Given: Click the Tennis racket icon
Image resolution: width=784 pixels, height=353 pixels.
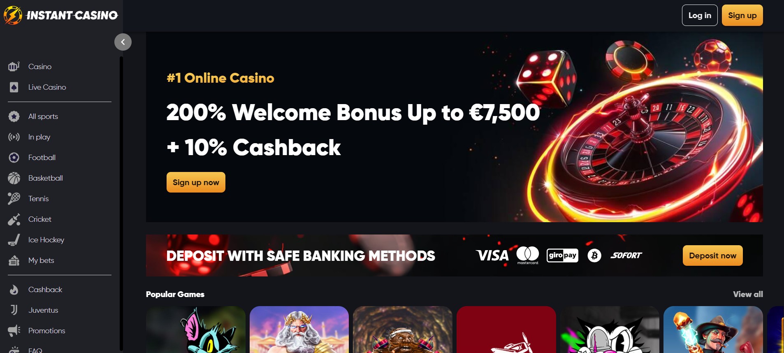Looking at the screenshot, I should [14, 199].
